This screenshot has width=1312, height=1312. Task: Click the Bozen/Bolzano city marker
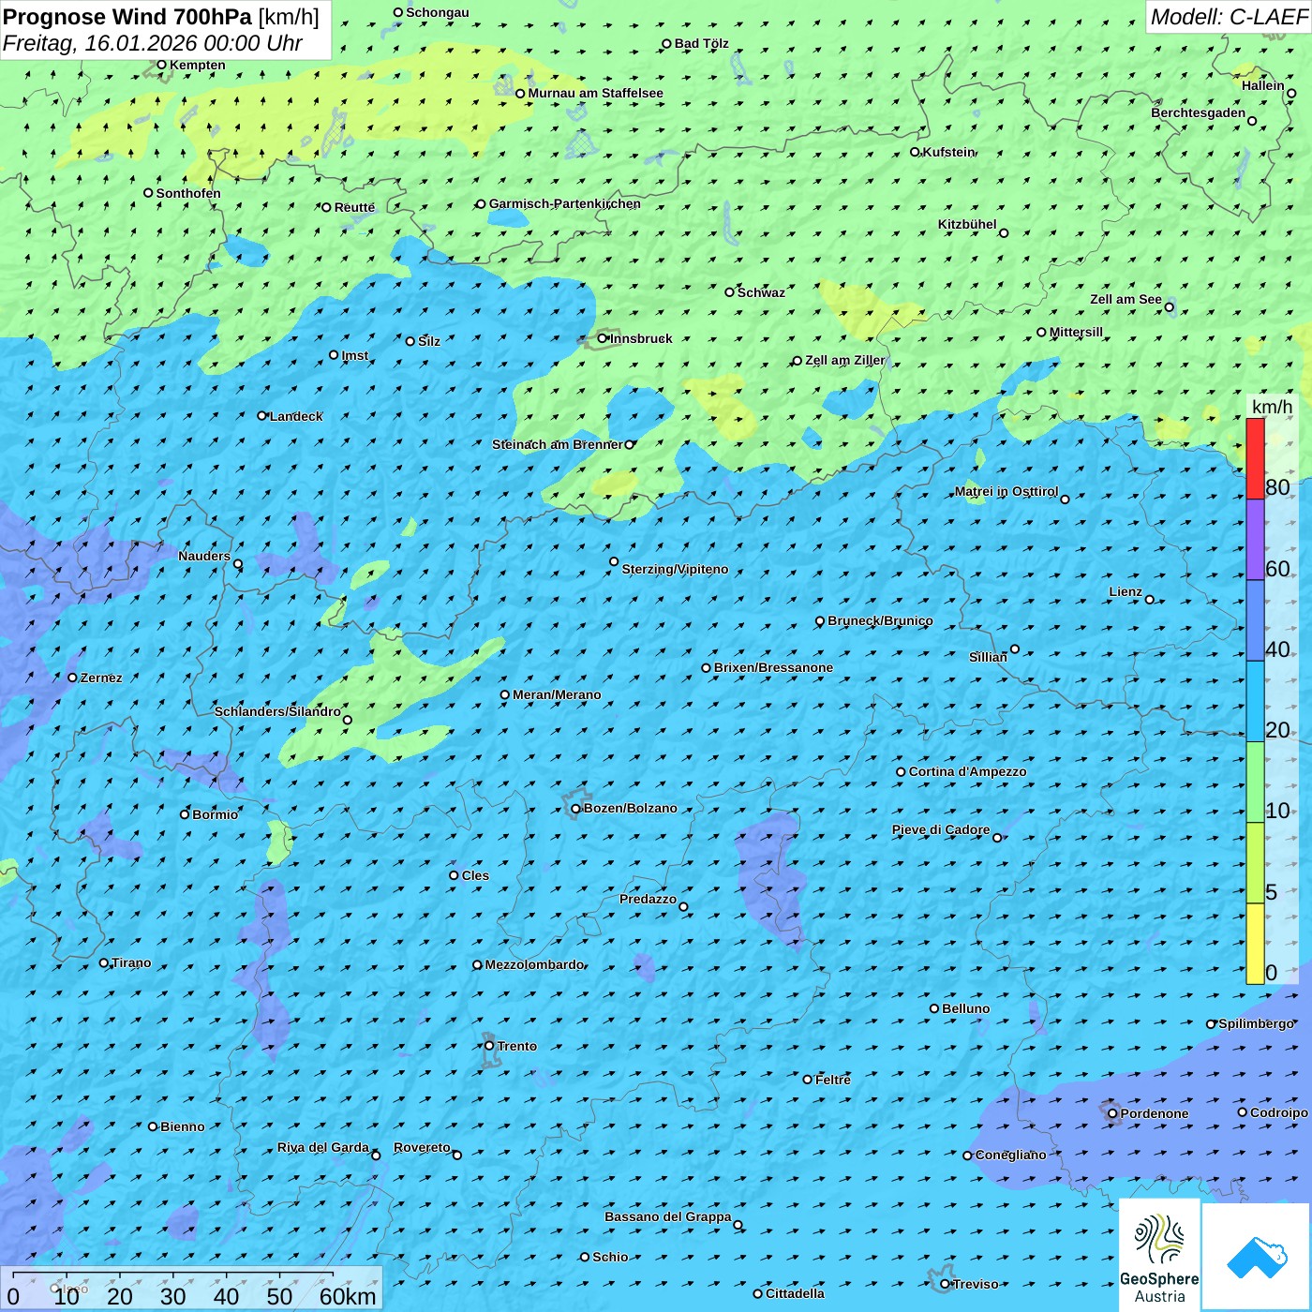(575, 808)
